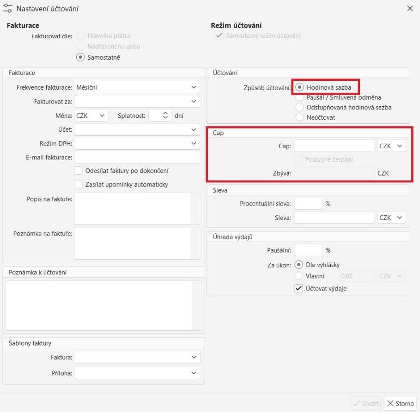
Task: Open the Měna currency dropdown
Action: (91, 115)
